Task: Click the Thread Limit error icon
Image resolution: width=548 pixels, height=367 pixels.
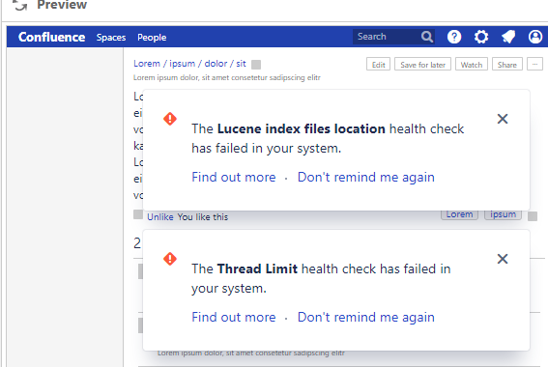Action: click(x=170, y=259)
